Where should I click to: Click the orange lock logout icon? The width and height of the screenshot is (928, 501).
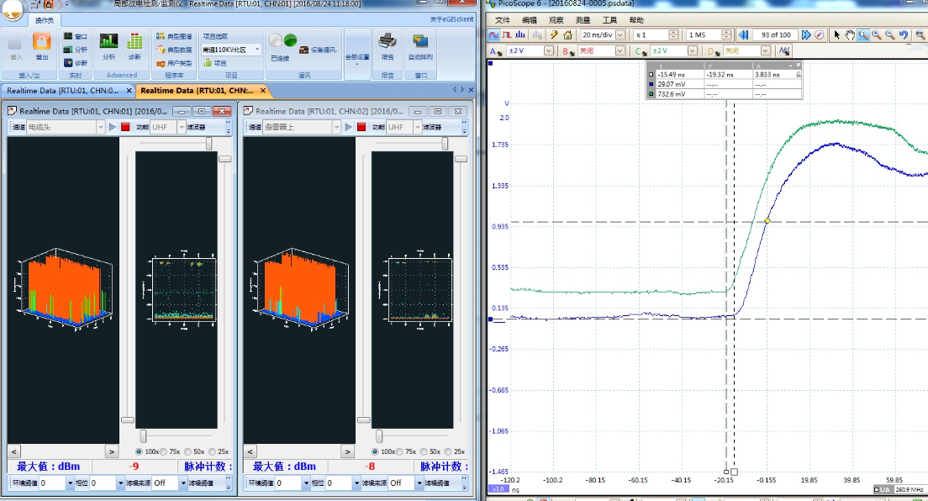click(x=41, y=42)
